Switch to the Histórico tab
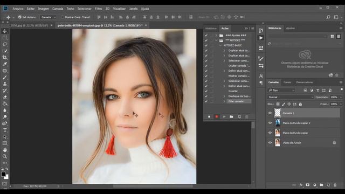345x194 pixels. point(211,29)
